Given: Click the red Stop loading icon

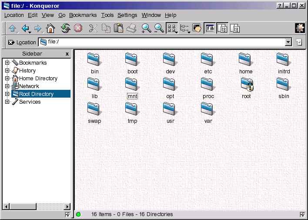Looking at the screenshot, I should tap(78, 28).
